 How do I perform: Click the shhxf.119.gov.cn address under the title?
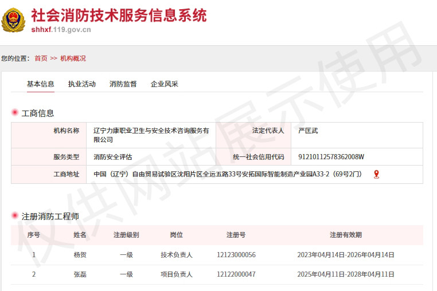(x=61, y=30)
